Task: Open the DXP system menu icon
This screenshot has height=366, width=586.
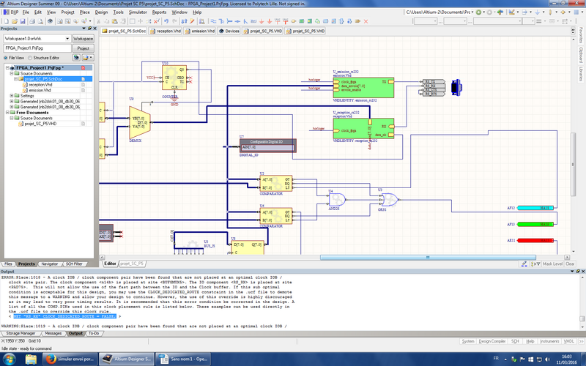Action: coord(6,12)
